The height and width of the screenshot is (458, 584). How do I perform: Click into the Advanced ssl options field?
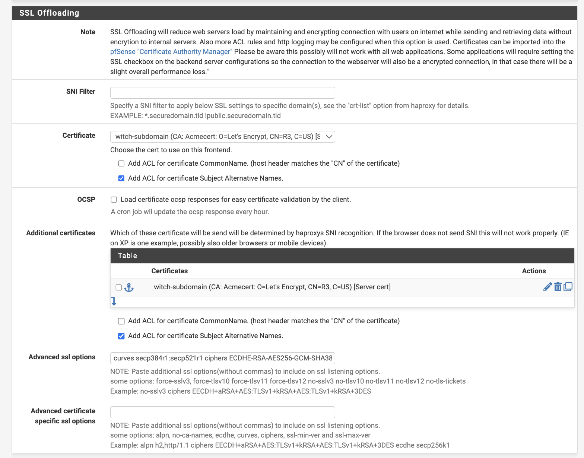click(222, 358)
